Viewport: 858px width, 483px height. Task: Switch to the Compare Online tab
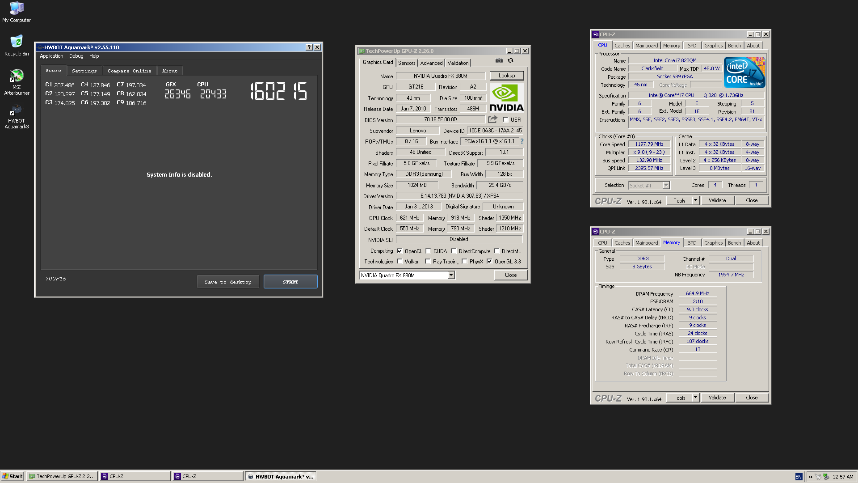pyautogui.click(x=130, y=71)
